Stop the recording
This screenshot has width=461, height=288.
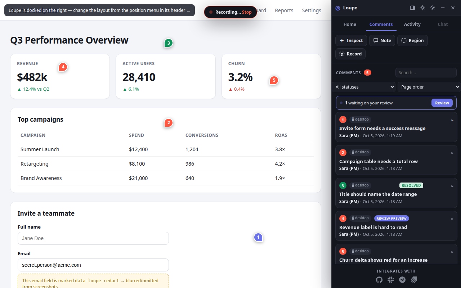(247, 12)
